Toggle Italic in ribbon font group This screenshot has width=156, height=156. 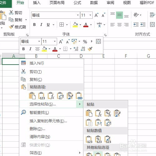tap(41, 25)
